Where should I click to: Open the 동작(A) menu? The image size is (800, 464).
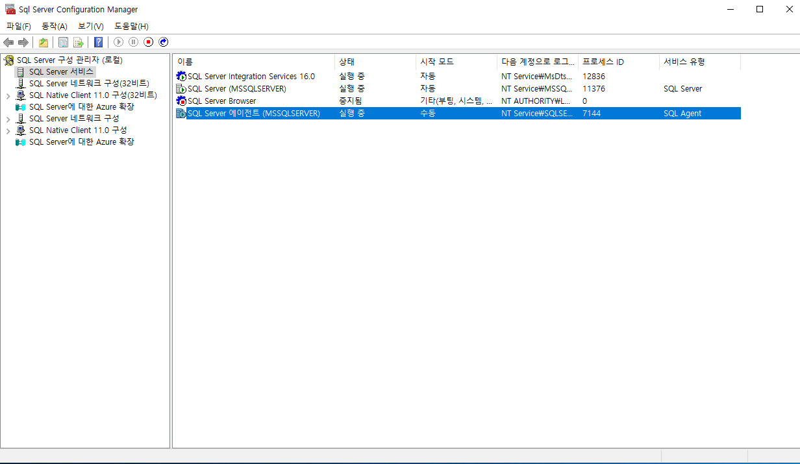[x=55, y=26]
